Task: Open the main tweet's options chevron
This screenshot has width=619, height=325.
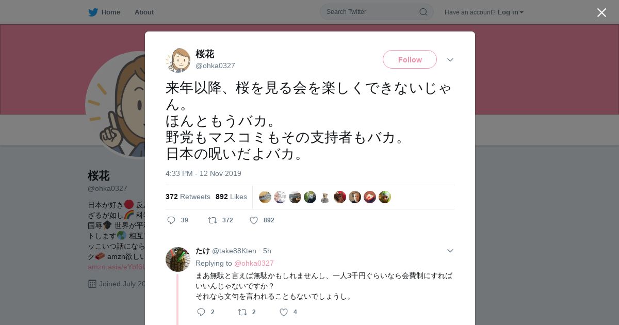Action: point(450,60)
